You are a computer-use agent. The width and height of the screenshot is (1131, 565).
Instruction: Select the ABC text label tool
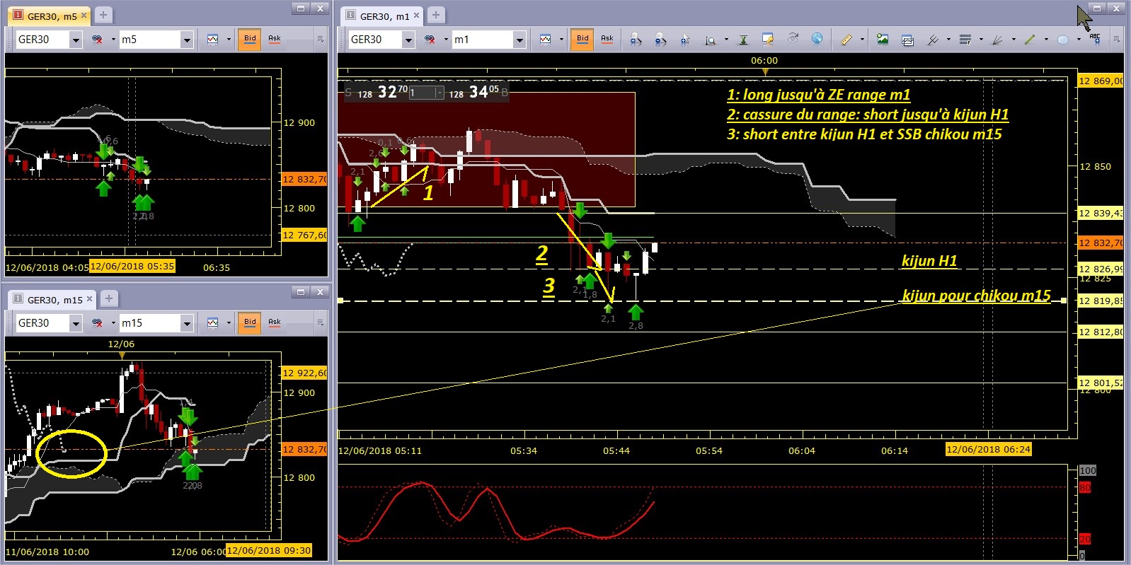1095,40
